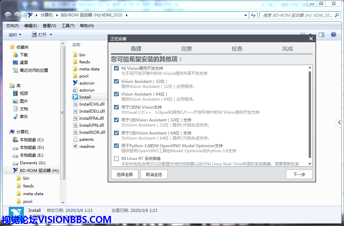Select the BD-ROM drive (H:) icon in sidebar
The height and width of the screenshot is (226, 344).
click(15, 171)
